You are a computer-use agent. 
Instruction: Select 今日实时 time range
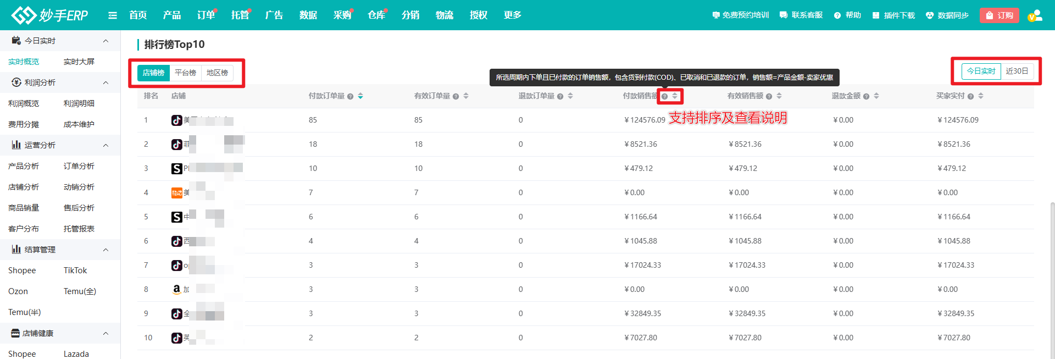pyautogui.click(x=981, y=71)
